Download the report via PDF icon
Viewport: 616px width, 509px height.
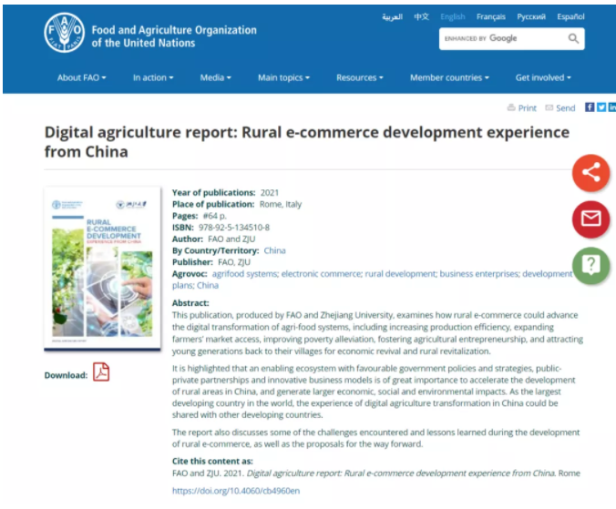[100, 372]
